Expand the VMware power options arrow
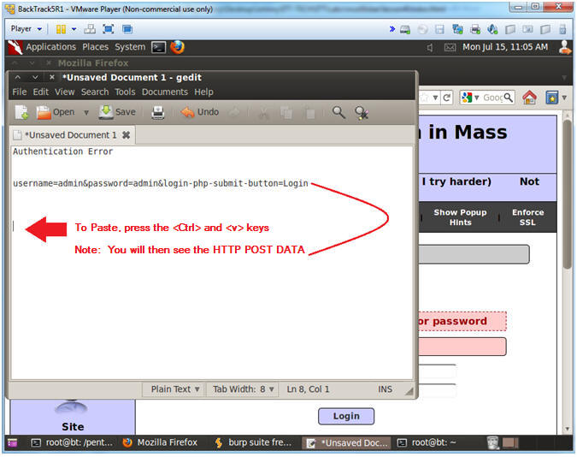 [74, 29]
